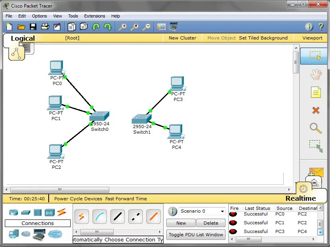This screenshot has width=330, height=247.
Task: Choose copper straight-through cable
Action: [117, 217]
